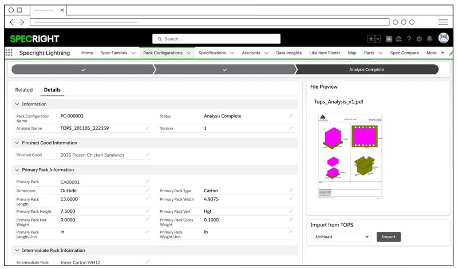This screenshot has height=269, width=458.
Task: Open notifications bell icon
Action: (x=429, y=39)
